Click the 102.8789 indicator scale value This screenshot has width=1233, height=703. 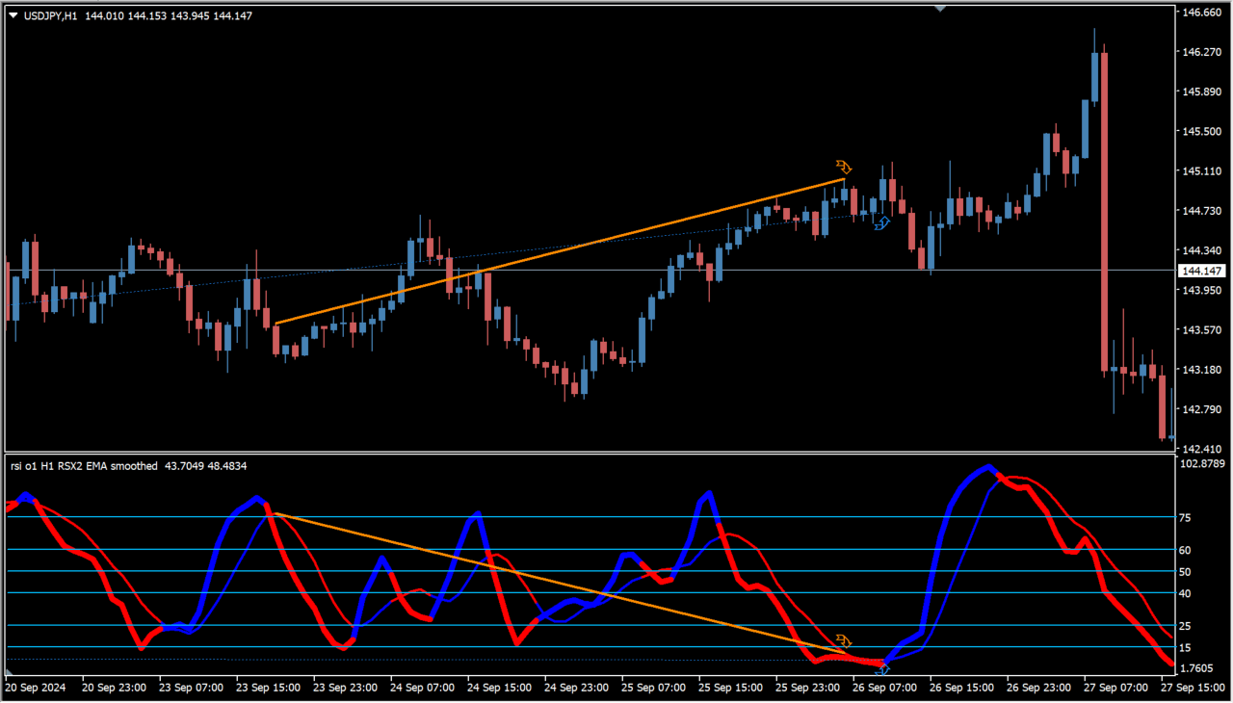tap(1204, 464)
